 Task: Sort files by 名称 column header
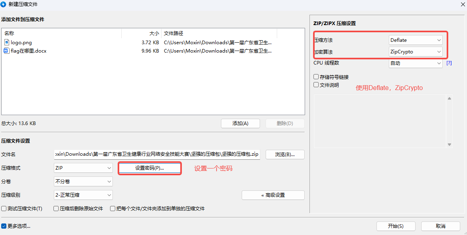[60, 33]
